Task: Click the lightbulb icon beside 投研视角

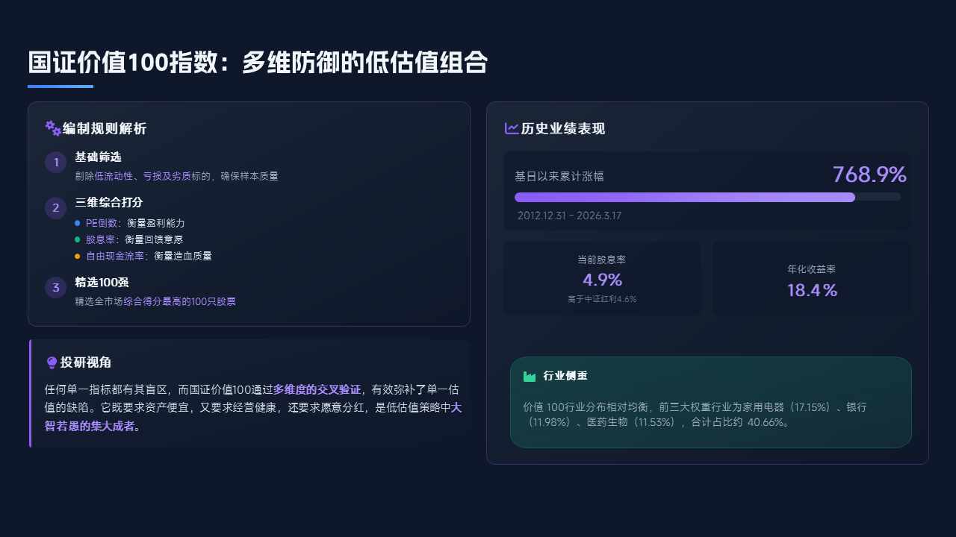Action: [52, 362]
